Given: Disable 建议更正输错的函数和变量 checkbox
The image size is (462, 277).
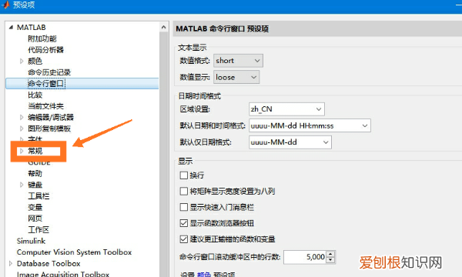Looking at the screenshot, I should 183,239.
